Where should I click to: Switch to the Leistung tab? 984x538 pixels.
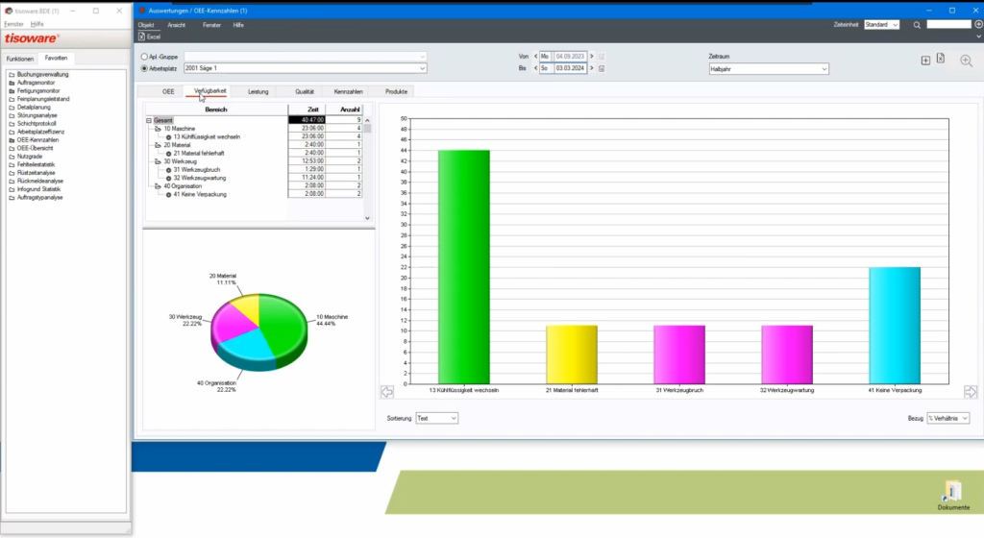pos(258,91)
